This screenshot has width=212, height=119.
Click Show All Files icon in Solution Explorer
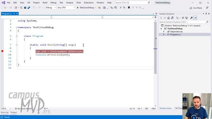point(186,18)
